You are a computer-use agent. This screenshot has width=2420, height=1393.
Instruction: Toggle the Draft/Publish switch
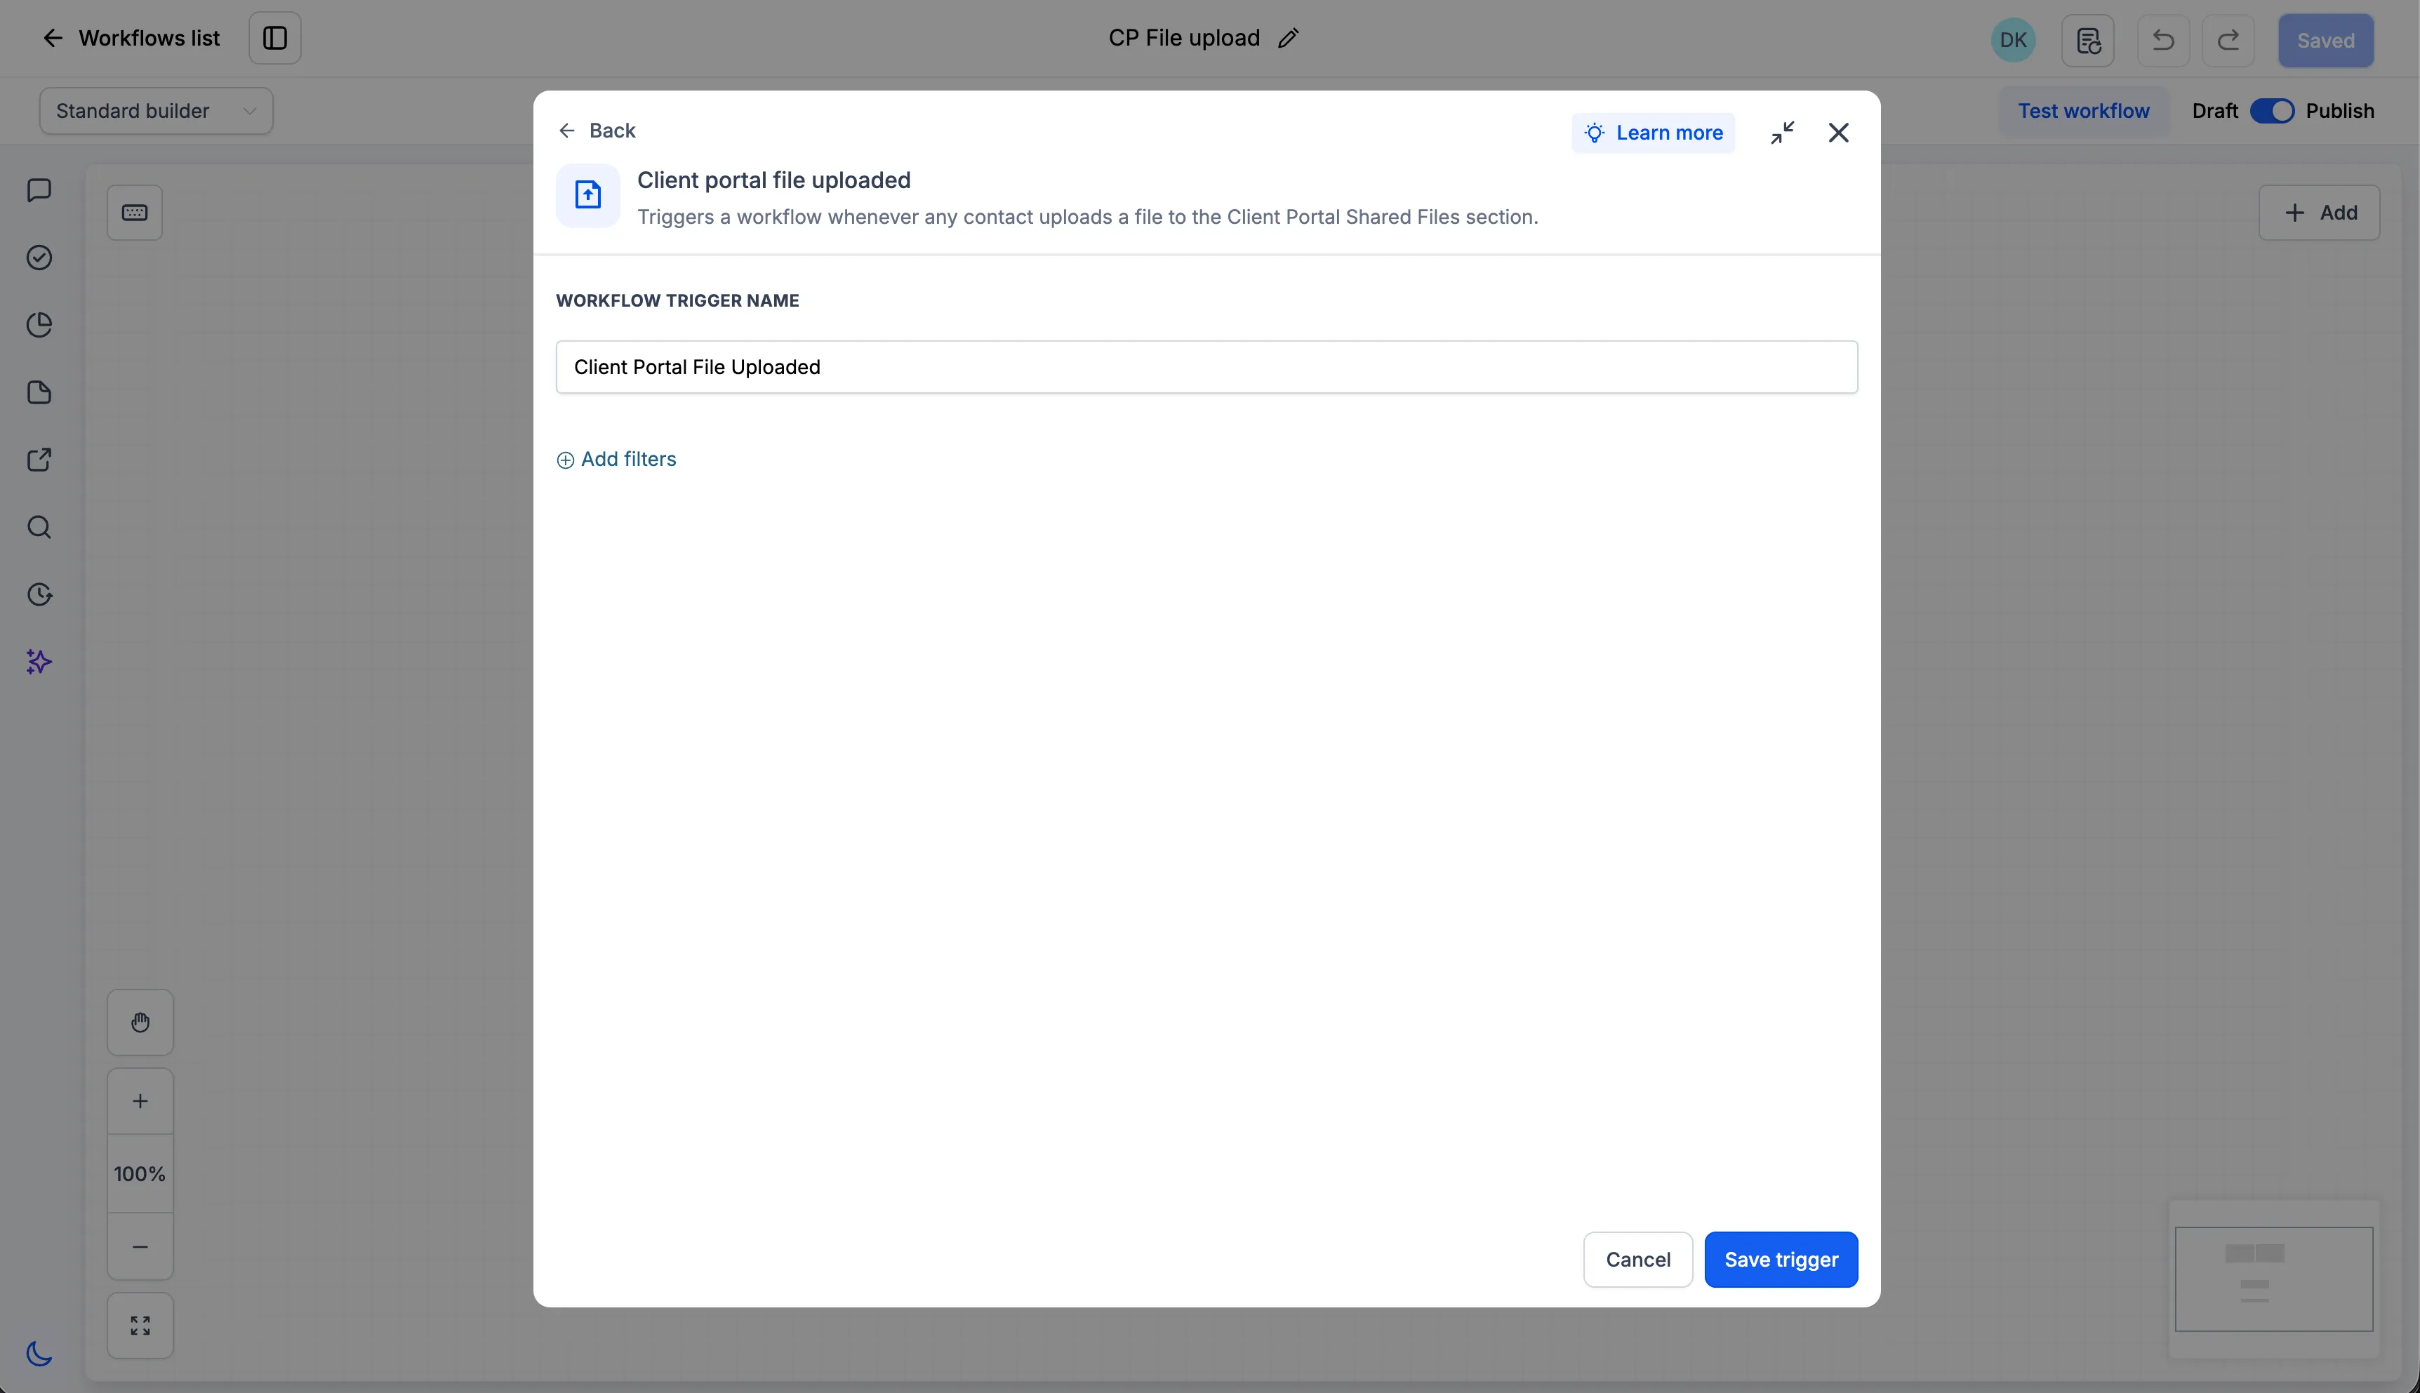tap(2272, 111)
